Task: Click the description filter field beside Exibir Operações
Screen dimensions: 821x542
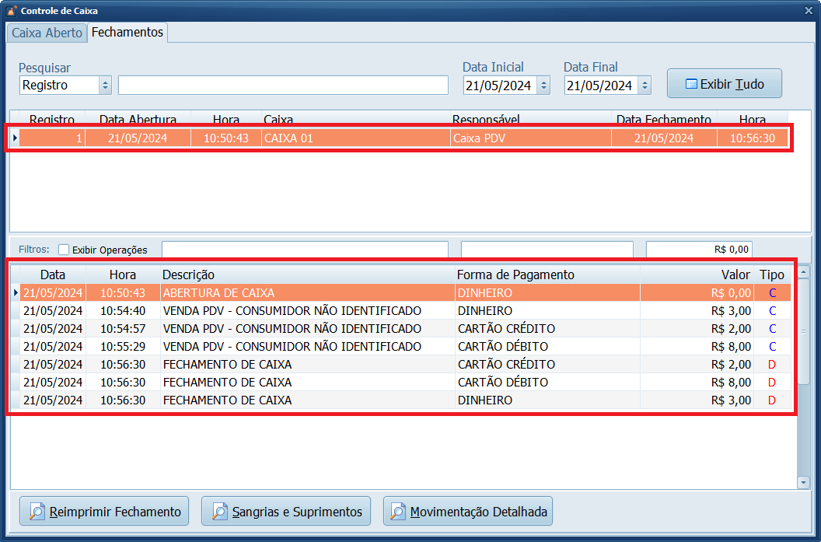Action: coord(305,250)
